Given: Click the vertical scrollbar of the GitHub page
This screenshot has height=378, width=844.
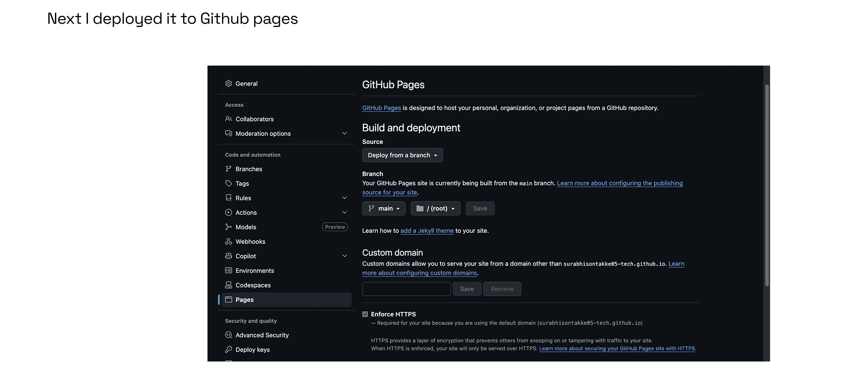Looking at the screenshot, I should click(x=767, y=185).
